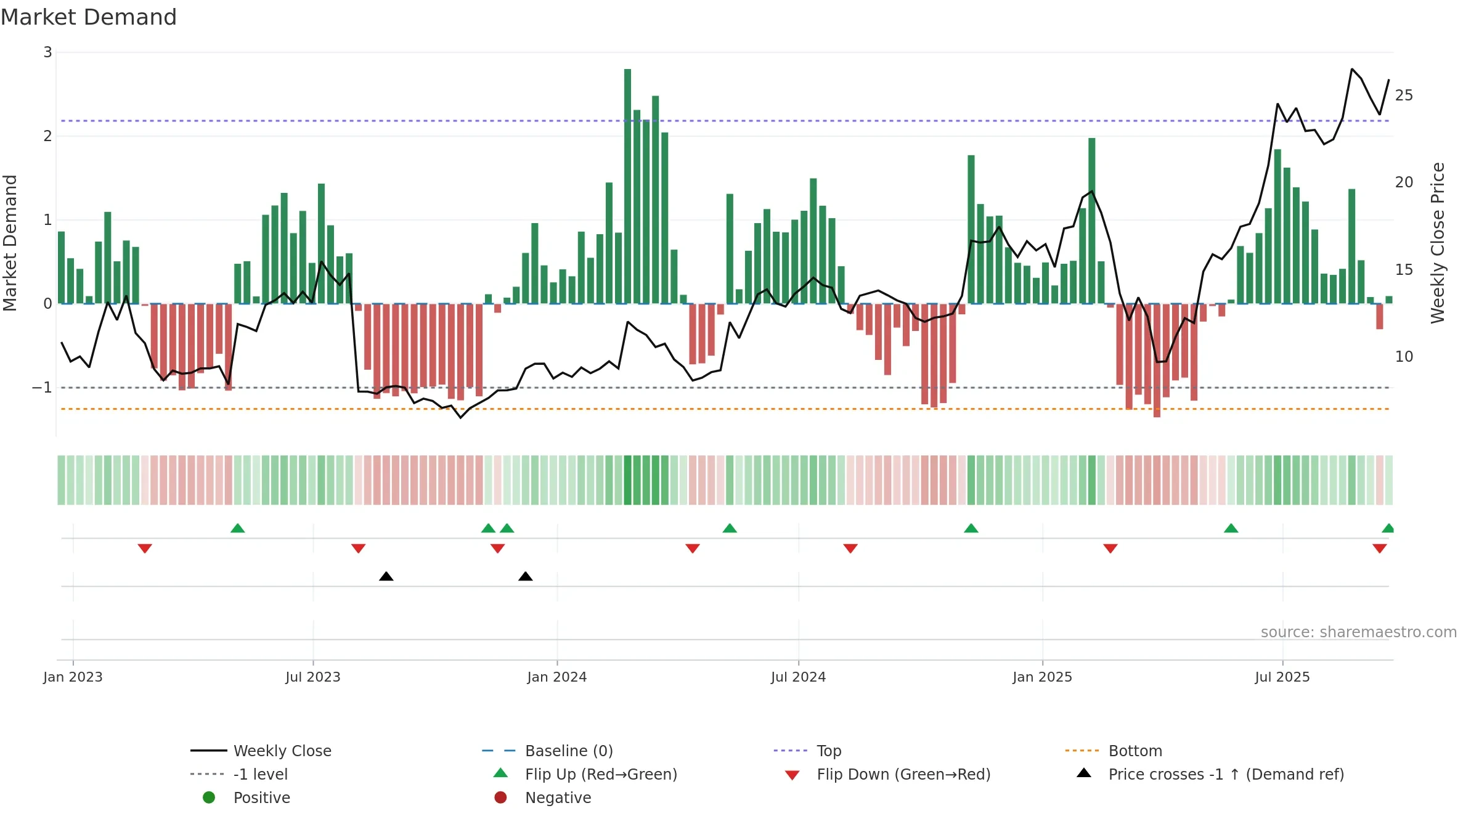The width and height of the screenshot is (1479, 832).
Task: Click the deepest red demand bar in 2025
Action: [x=1157, y=361]
